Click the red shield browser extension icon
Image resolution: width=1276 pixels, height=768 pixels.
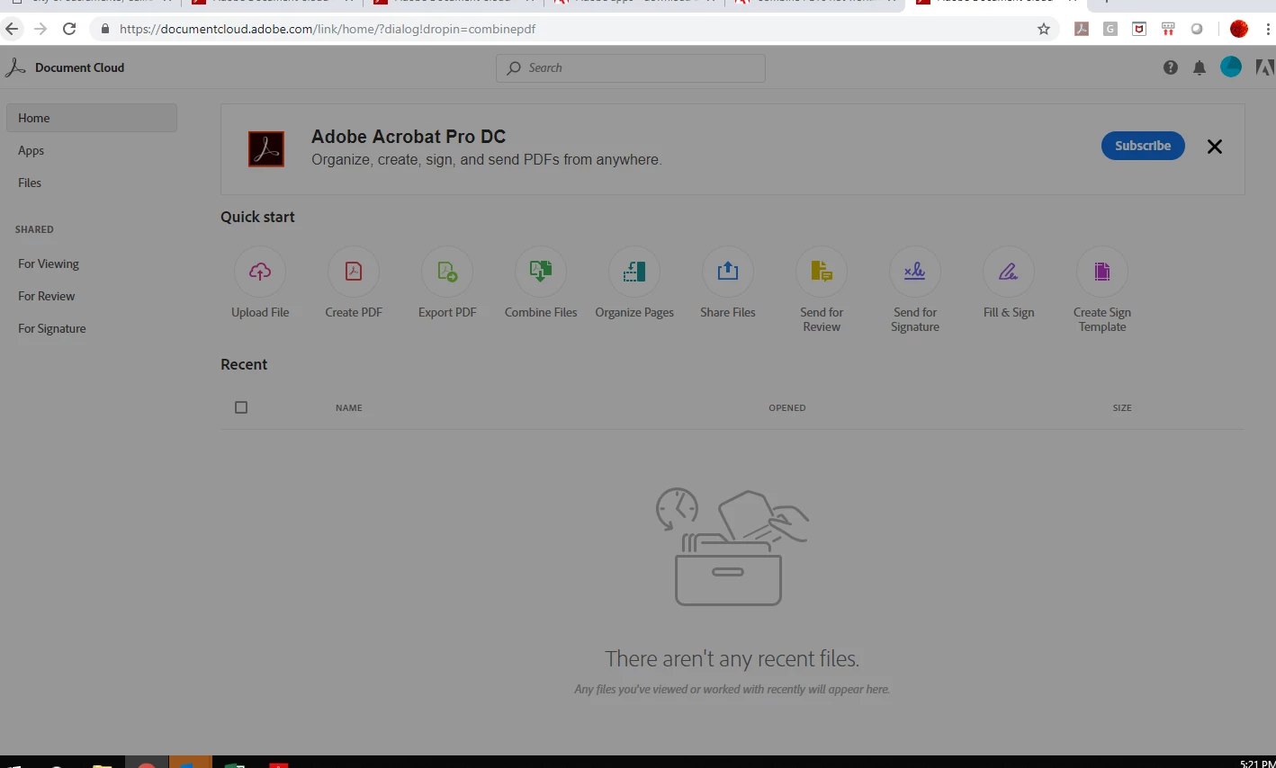coord(1139,29)
